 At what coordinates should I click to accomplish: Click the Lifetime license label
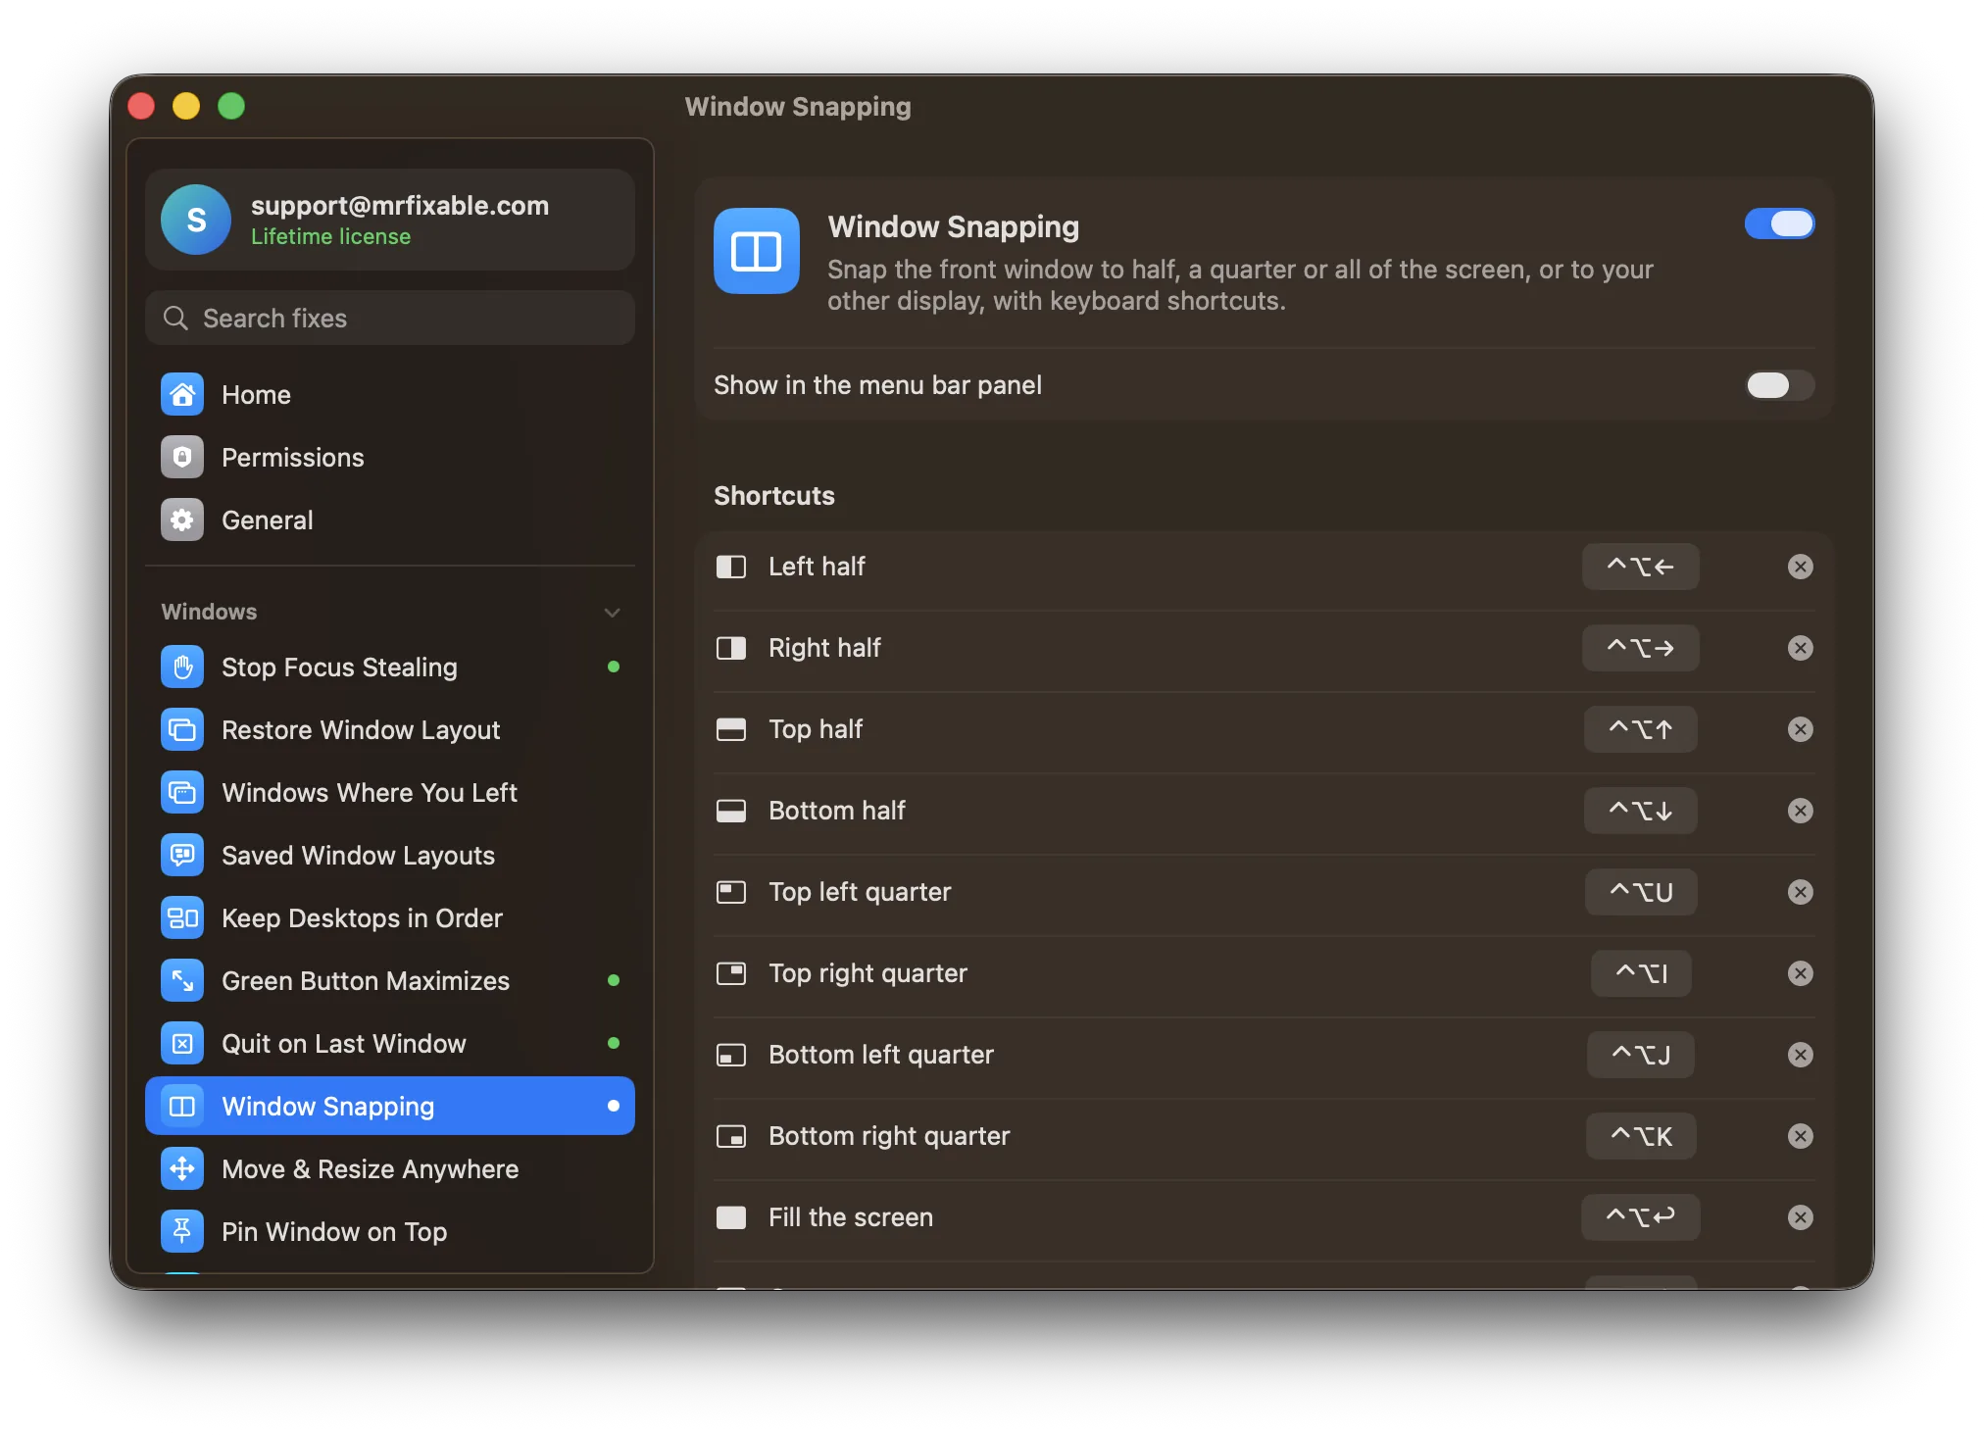330,237
